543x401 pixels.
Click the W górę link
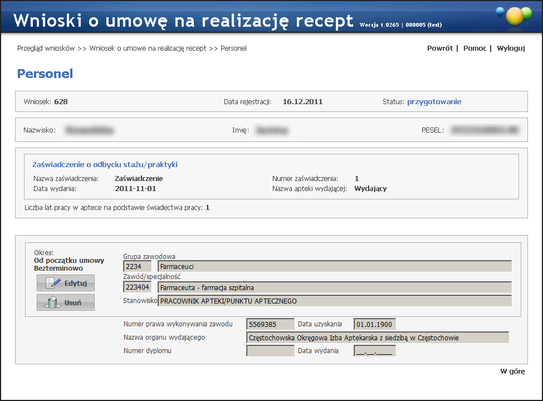click(512, 371)
